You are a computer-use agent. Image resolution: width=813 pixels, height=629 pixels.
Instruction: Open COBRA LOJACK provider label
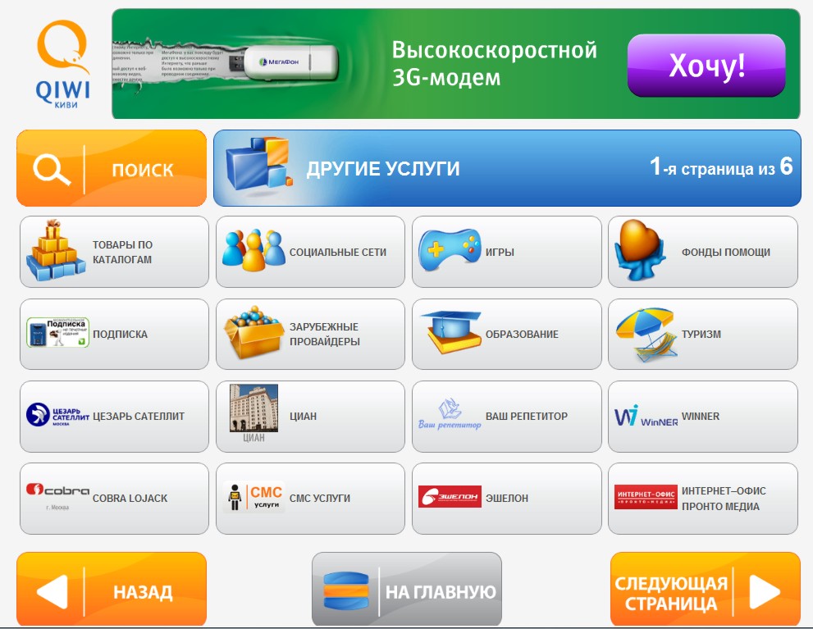click(x=130, y=498)
